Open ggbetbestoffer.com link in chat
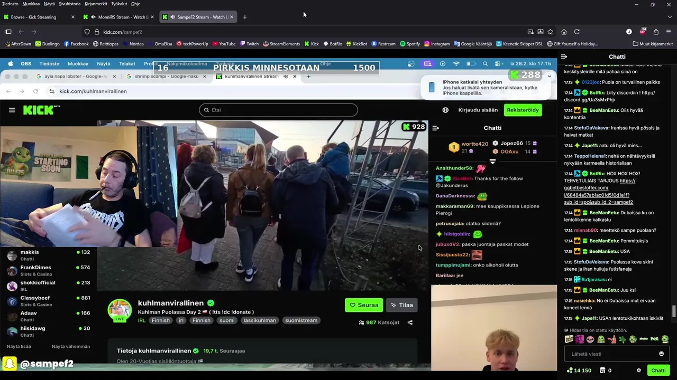The height and width of the screenshot is (380, 677). (598, 192)
